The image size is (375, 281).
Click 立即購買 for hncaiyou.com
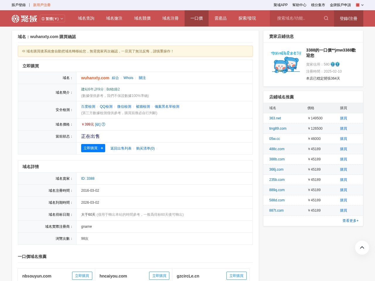click(159, 276)
